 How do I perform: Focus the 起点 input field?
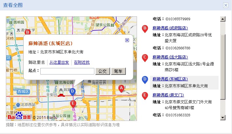click(x=67, y=71)
